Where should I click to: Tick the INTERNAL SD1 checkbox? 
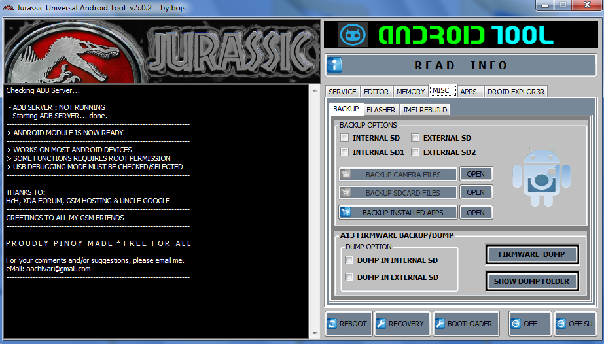pos(345,152)
